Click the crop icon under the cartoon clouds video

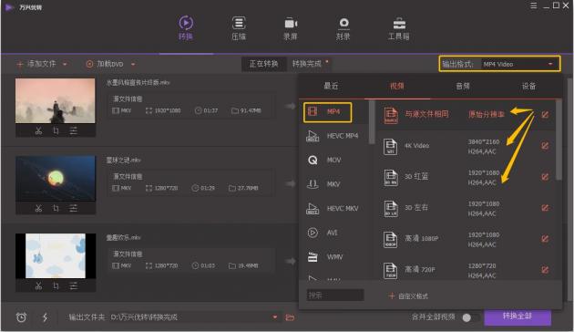56,285
